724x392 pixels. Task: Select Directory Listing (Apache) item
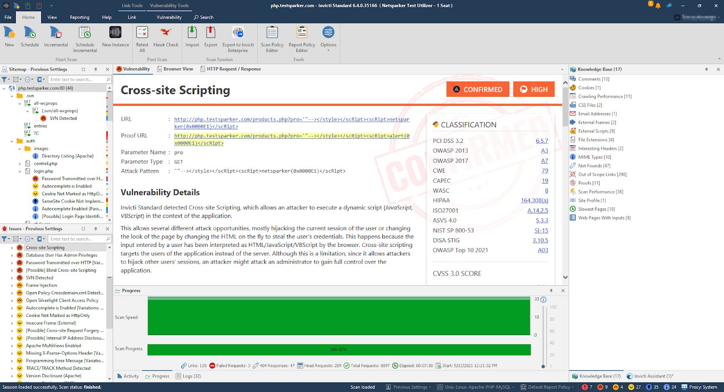(67, 156)
